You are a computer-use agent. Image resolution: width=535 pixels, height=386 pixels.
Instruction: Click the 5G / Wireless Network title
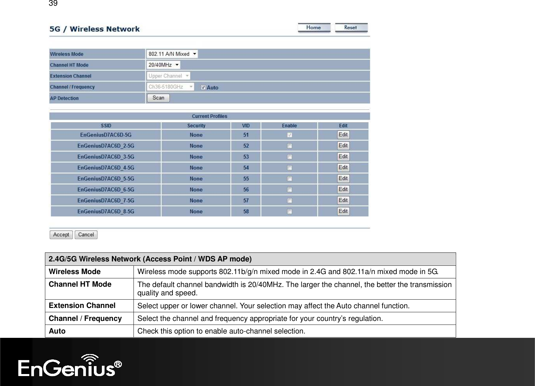95,29
